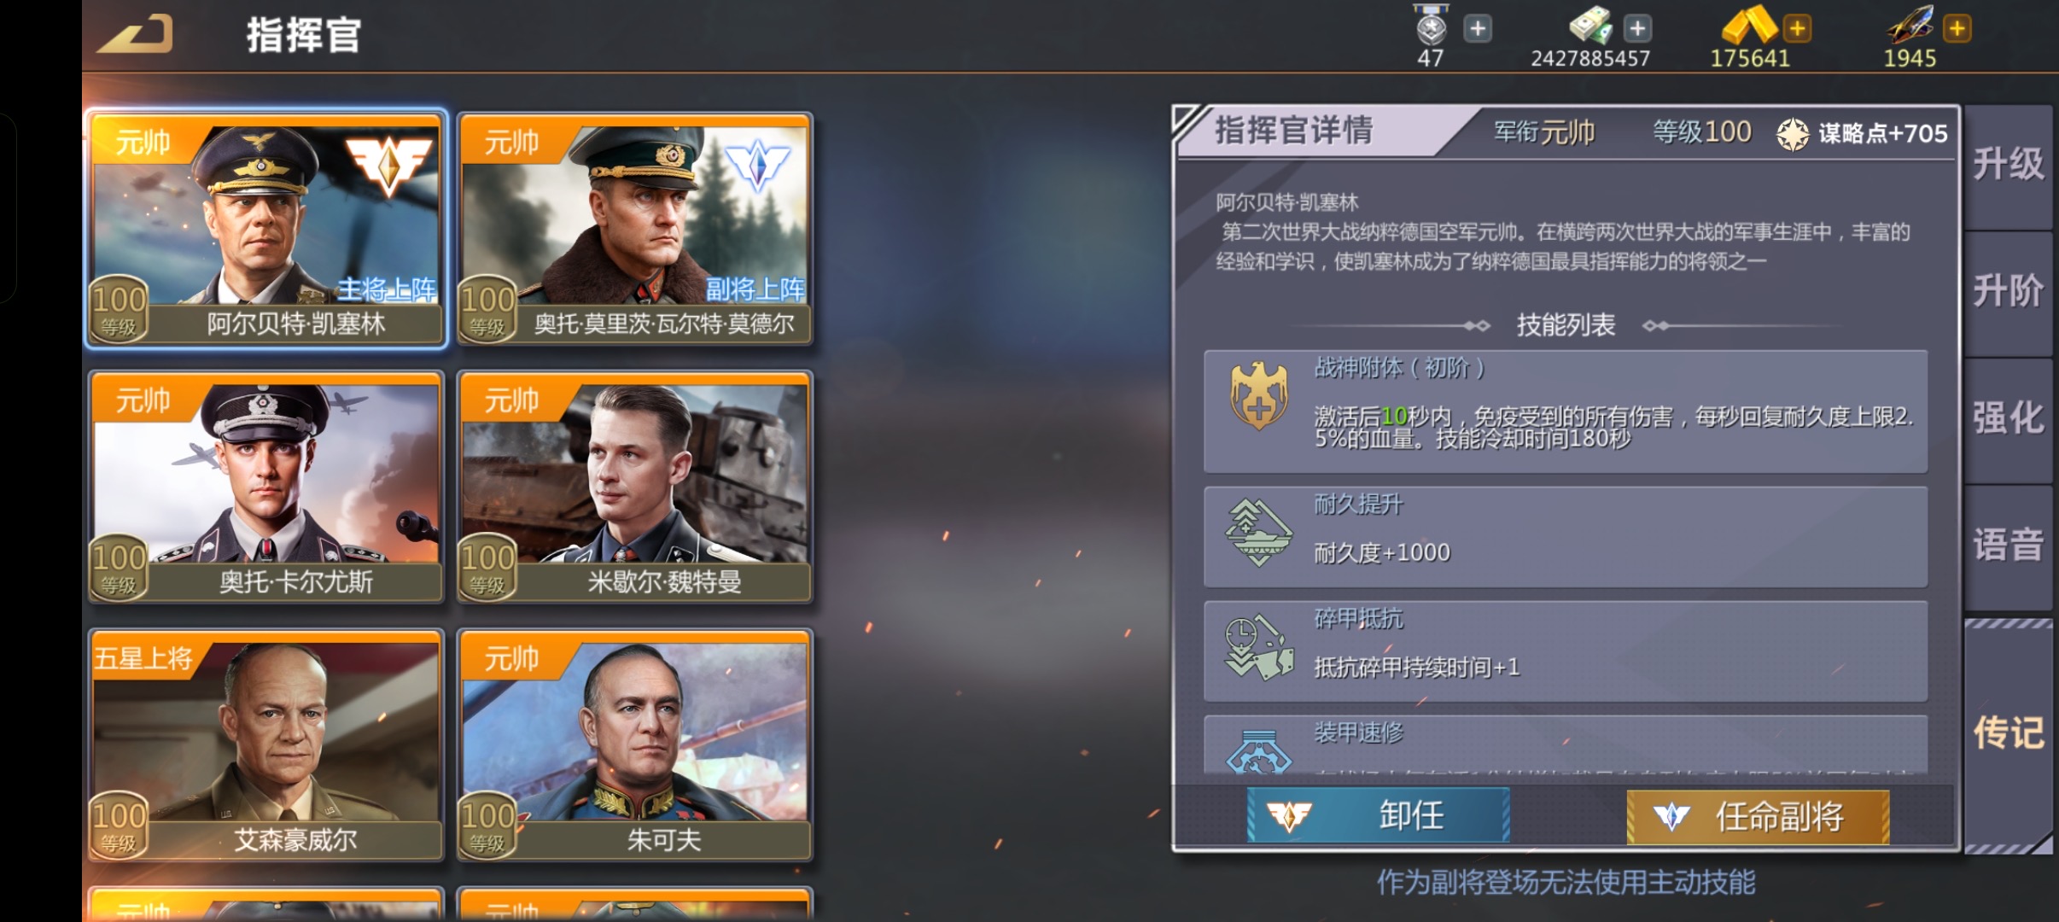Click the 碎甲抵抗 skill icon

(1259, 648)
